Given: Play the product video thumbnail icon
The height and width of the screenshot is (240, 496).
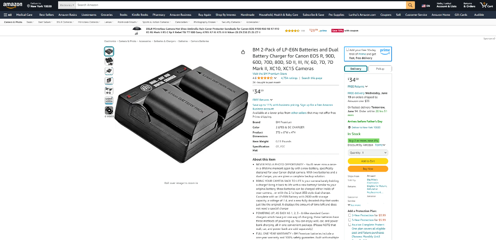Looking at the screenshot, I should (x=109, y=110).
